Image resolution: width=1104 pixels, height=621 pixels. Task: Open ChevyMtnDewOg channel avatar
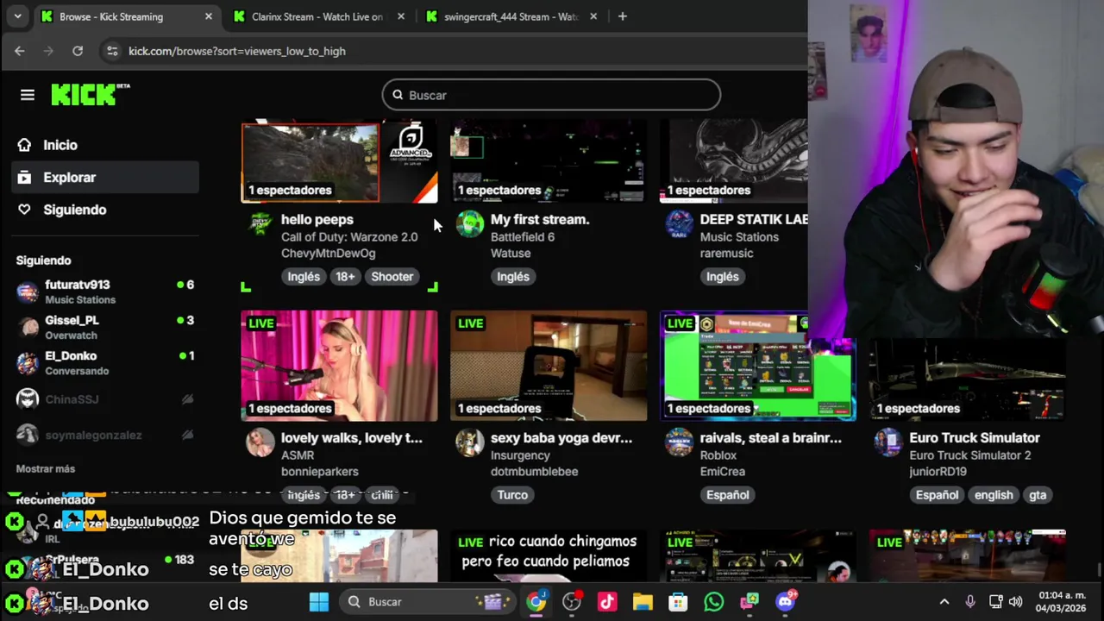coord(260,223)
